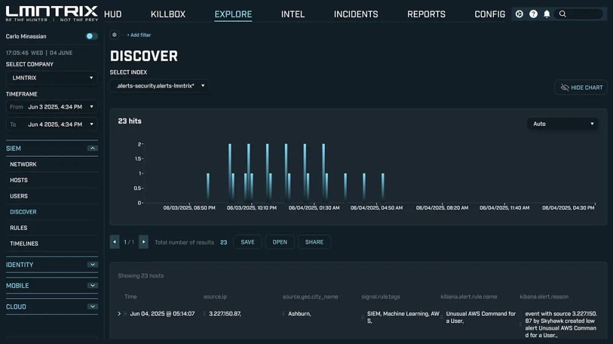The height and width of the screenshot is (344, 613).
Task: Click the SAVE button
Action: tap(248, 242)
